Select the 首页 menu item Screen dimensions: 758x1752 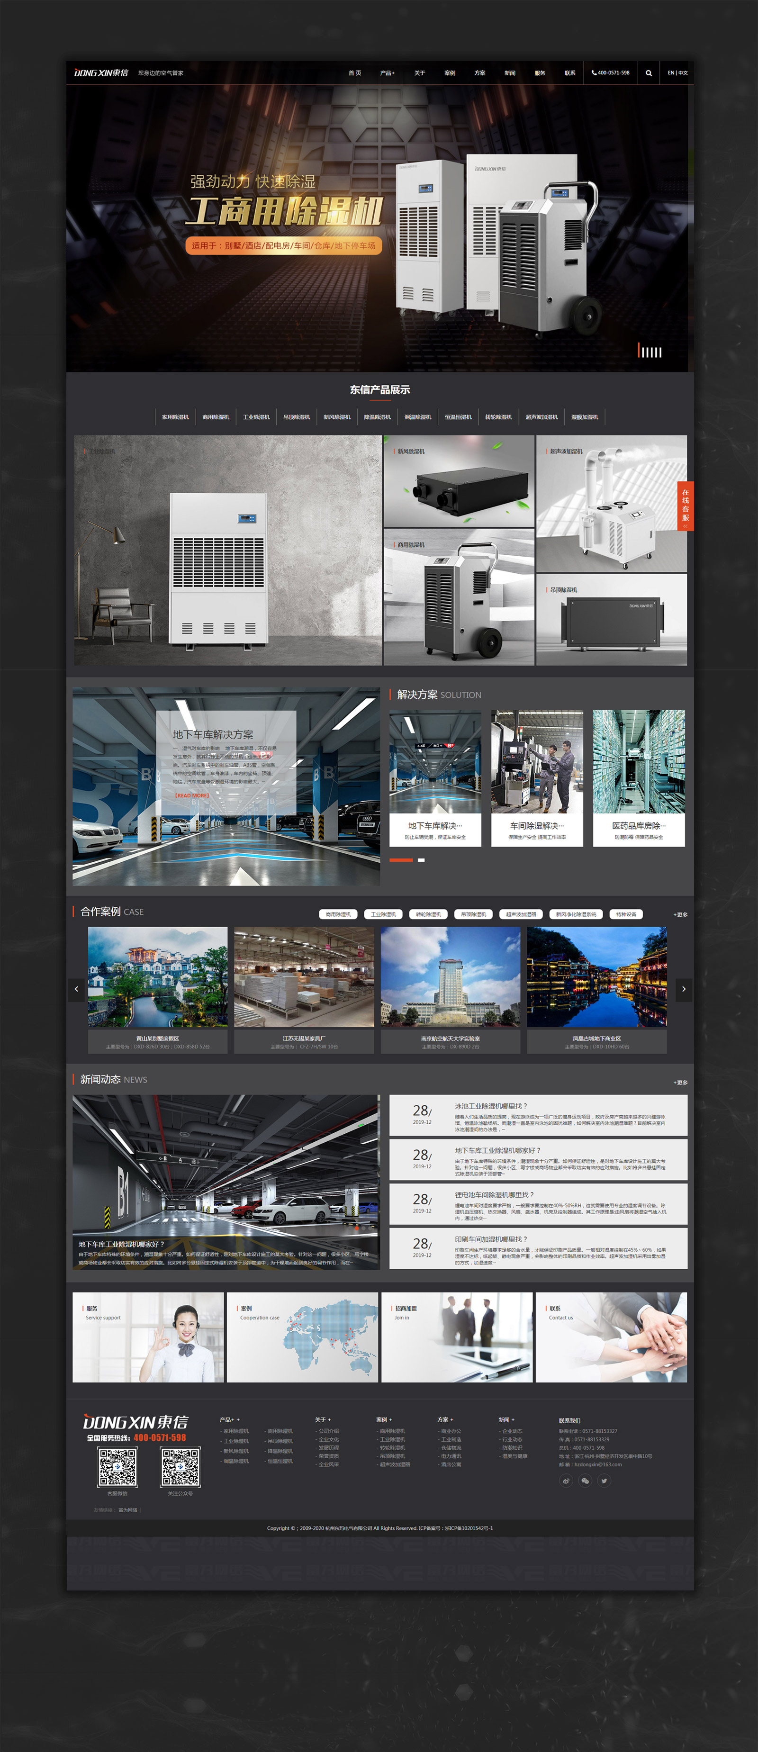pyautogui.click(x=355, y=73)
